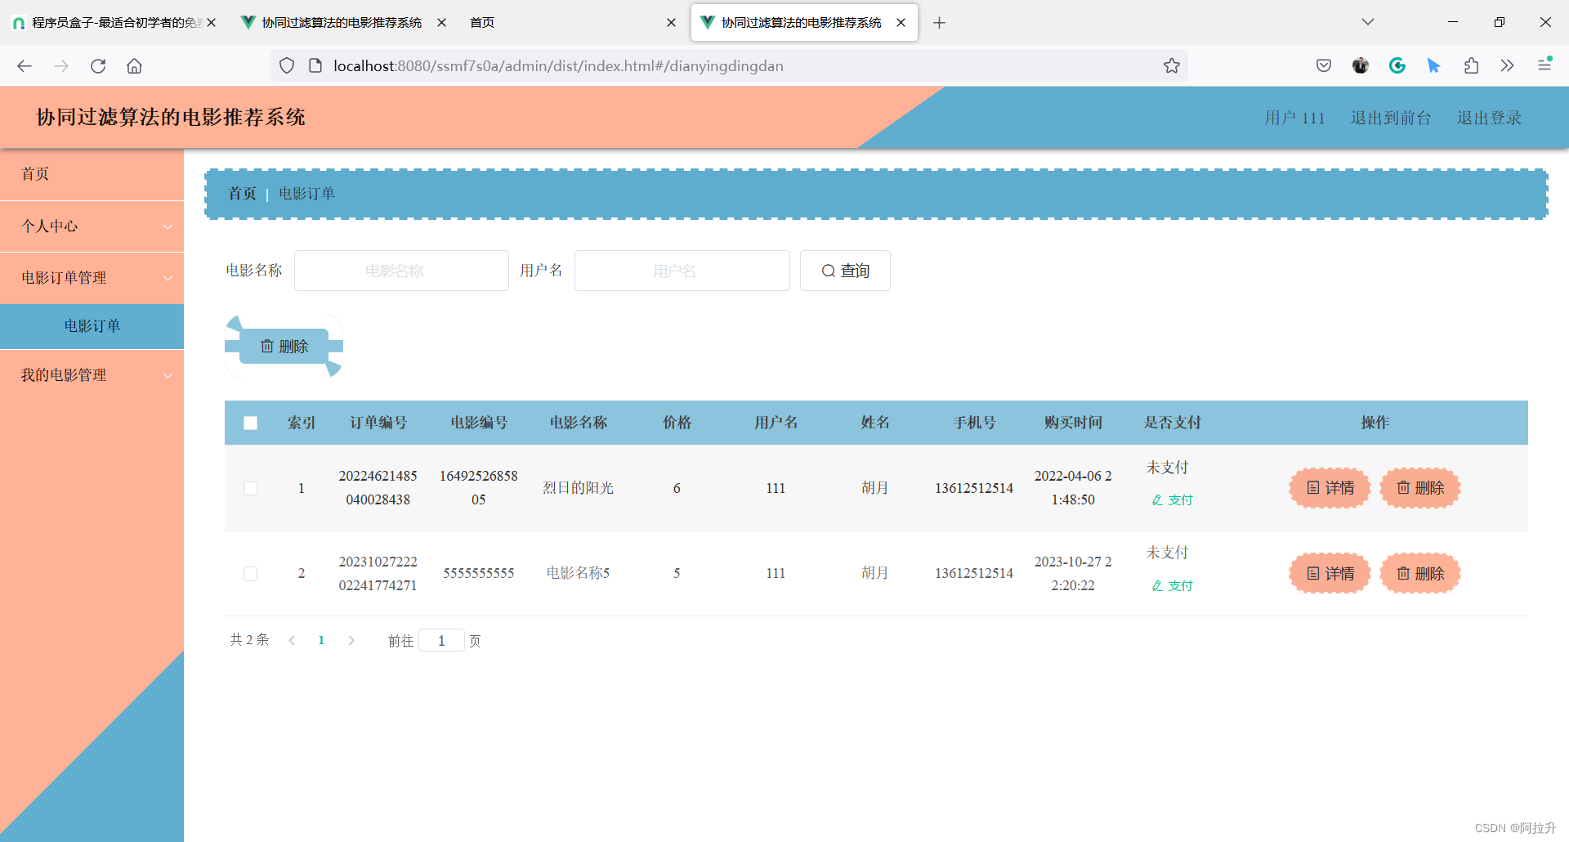
Task: Close the 程序员盒子 tab
Action: coord(212,23)
